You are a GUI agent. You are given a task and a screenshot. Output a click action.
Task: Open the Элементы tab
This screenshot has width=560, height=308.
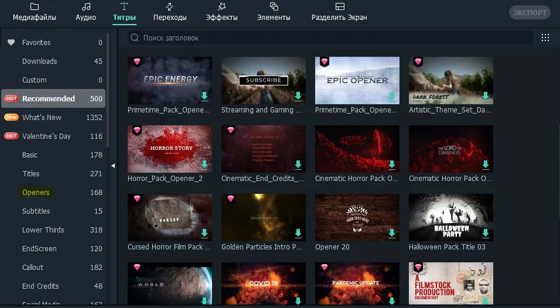[274, 12]
